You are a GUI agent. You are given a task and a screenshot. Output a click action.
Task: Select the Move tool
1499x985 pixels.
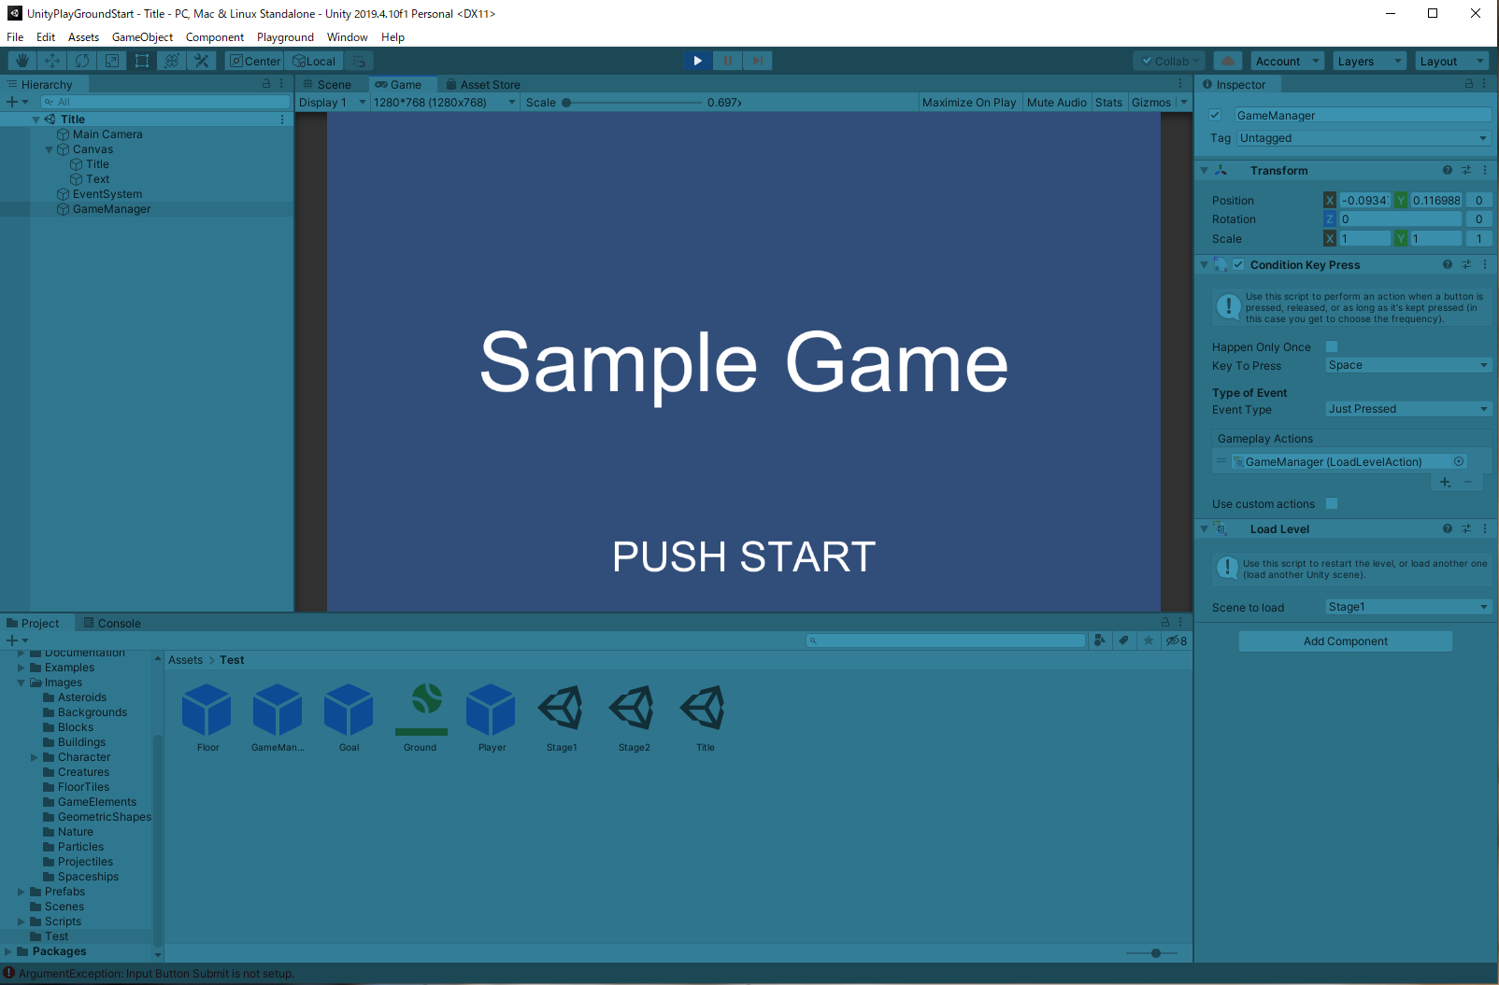click(52, 61)
